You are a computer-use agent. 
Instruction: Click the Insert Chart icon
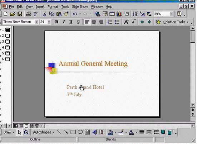coord(119,14)
